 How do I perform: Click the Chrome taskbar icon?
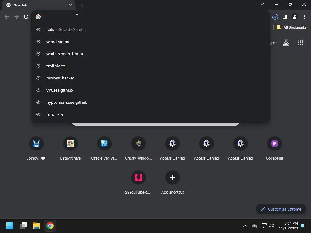tap(50, 226)
